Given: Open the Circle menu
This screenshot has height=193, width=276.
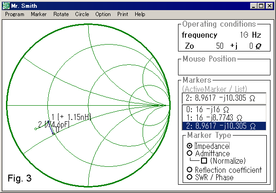Looking at the screenshot, I should (82, 14).
